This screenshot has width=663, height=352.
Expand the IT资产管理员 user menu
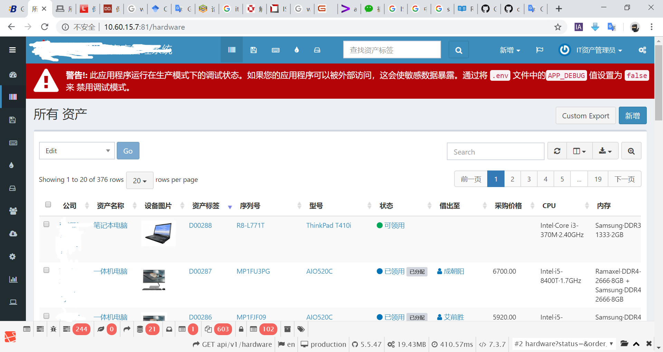(x=591, y=50)
